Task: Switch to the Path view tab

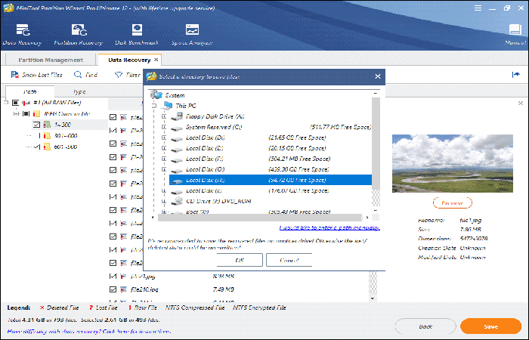Action: point(30,91)
